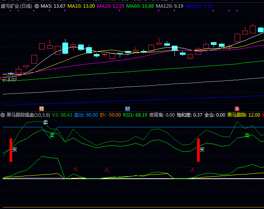
Task: Select the MA5: 13.67 indicator label
Action: (53, 7)
